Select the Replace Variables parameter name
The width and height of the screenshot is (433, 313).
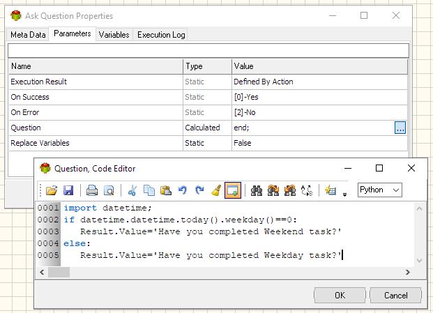tap(40, 143)
